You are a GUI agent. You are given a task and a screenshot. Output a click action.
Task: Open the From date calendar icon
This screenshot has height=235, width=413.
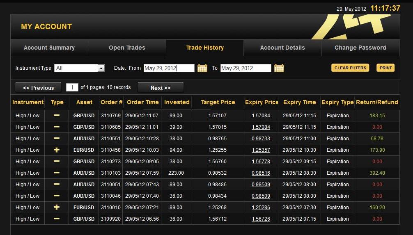tap(202, 68)
